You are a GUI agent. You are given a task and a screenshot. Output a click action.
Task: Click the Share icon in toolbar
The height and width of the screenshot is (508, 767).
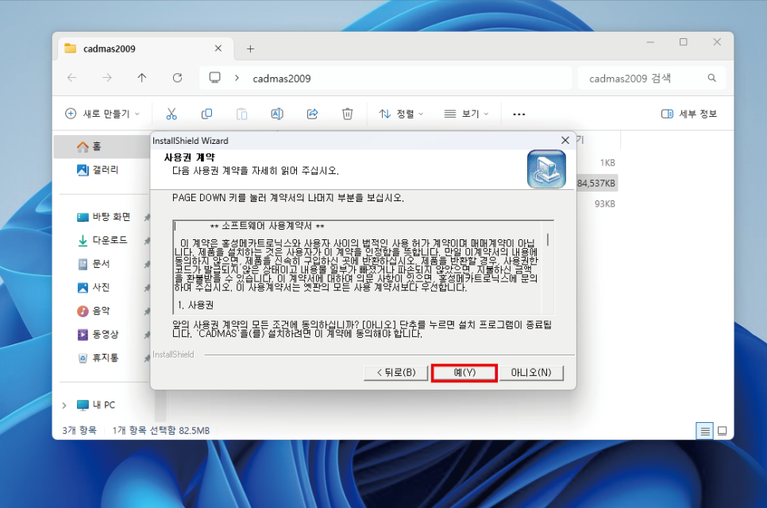tap(312, 114)
